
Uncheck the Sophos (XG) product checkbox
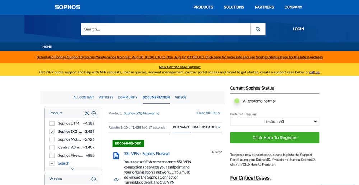point(52,132)
